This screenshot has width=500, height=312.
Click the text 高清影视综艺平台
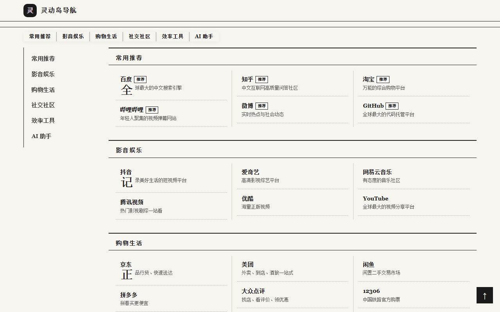pyautogui.click(x=261, y=181)
